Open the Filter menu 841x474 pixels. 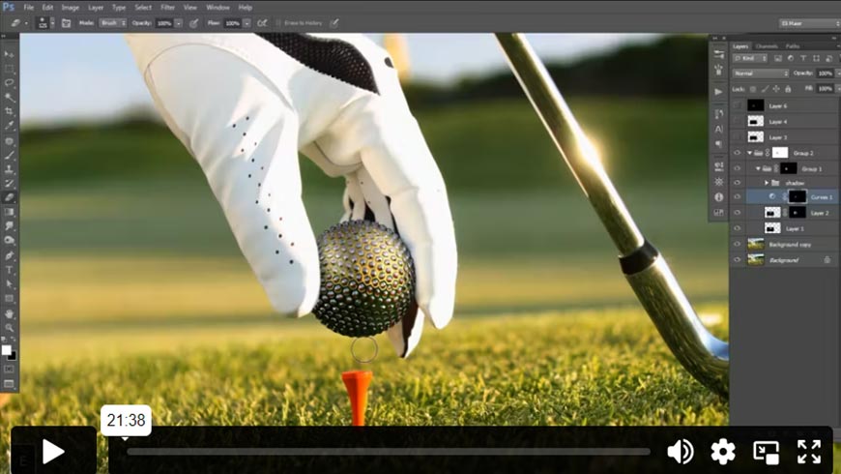click(x=168, y=7)
